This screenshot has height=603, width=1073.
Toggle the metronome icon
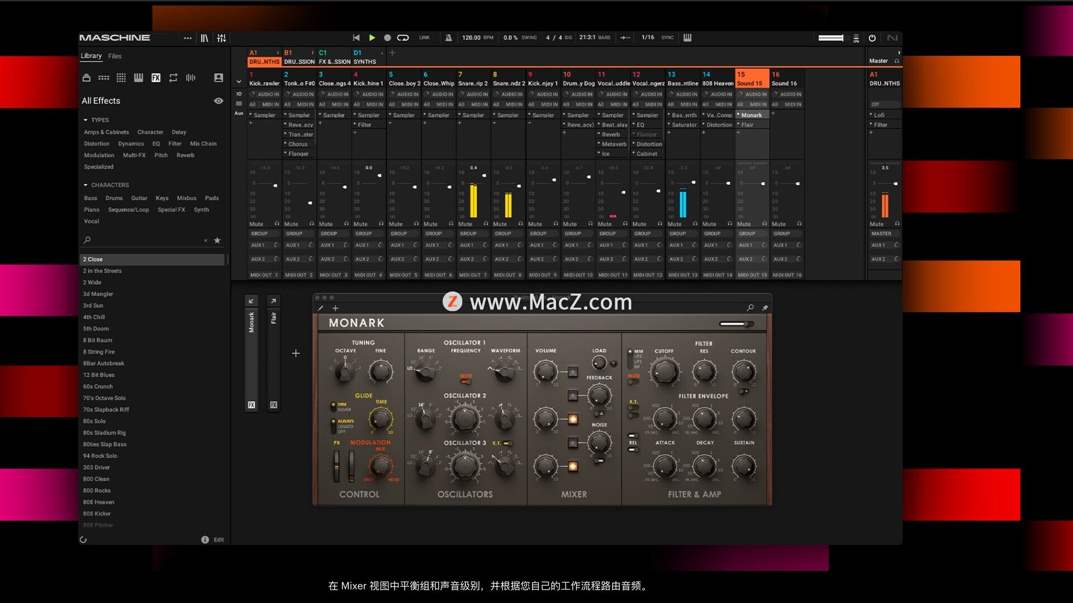448,37
